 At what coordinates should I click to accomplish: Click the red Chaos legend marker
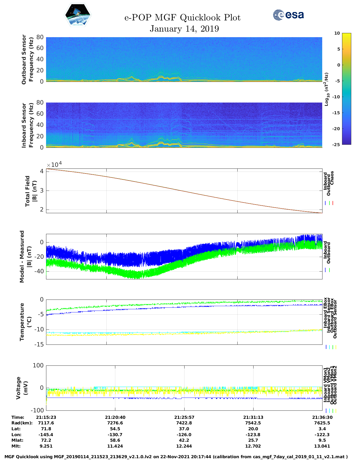333,203
